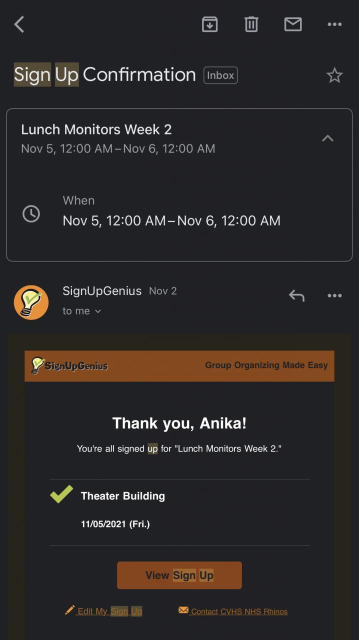359x640 pixels.
Task: Mark email as unread envelope icon
Action: point(293,24)
